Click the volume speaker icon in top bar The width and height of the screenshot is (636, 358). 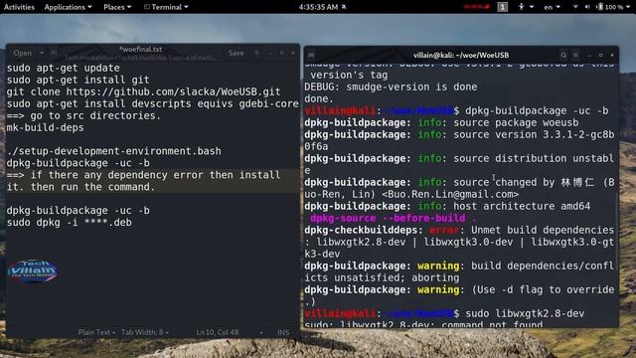pyautogui.click(x=587, y=7)
